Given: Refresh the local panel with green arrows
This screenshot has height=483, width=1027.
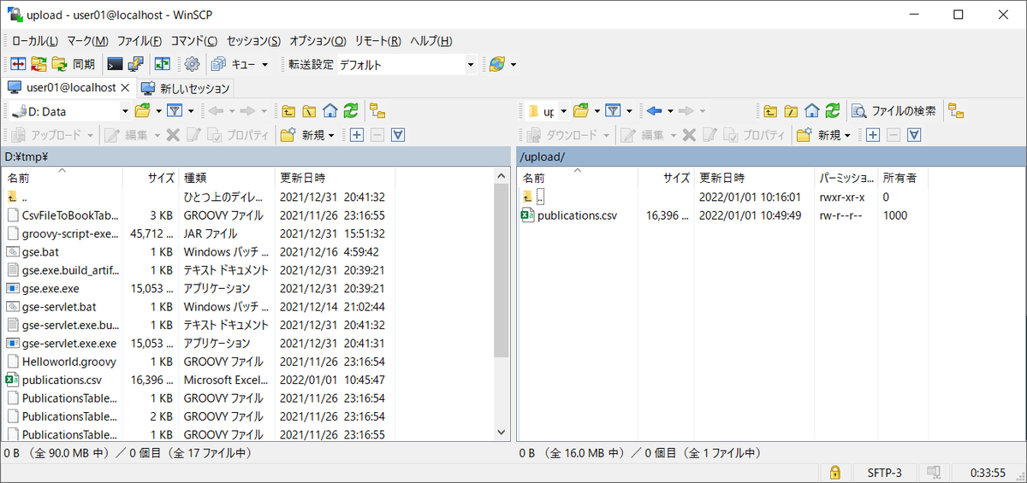Looking at the screenshot, I should tap(350, 110).
